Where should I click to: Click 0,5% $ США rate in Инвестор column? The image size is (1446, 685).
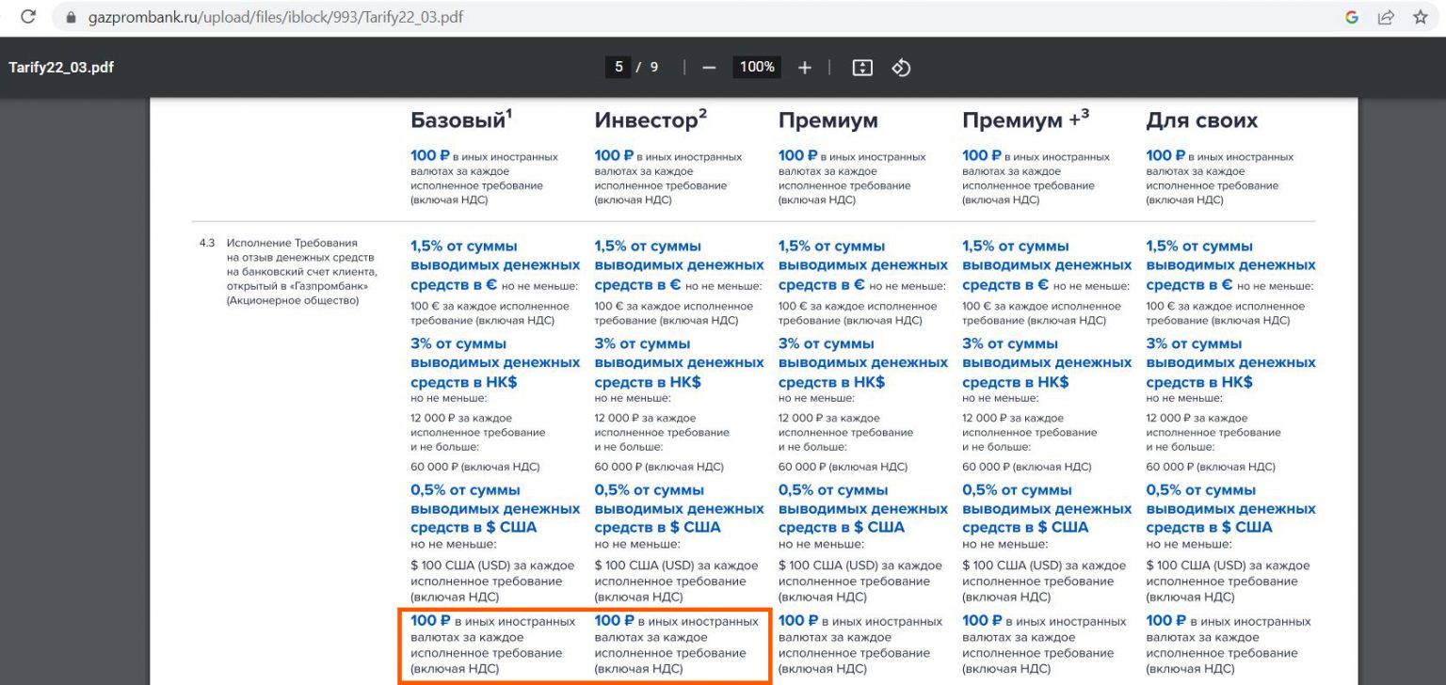(679, 509)
